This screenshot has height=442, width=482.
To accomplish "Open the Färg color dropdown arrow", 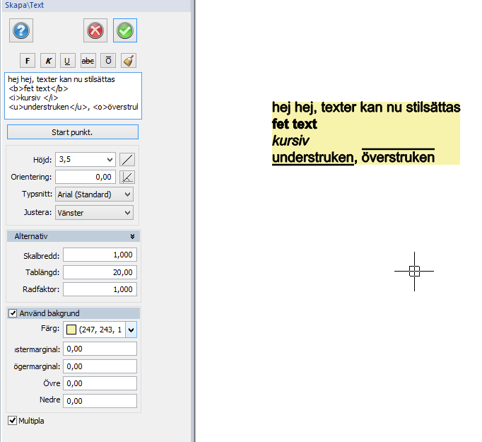I will pos(131,330).
